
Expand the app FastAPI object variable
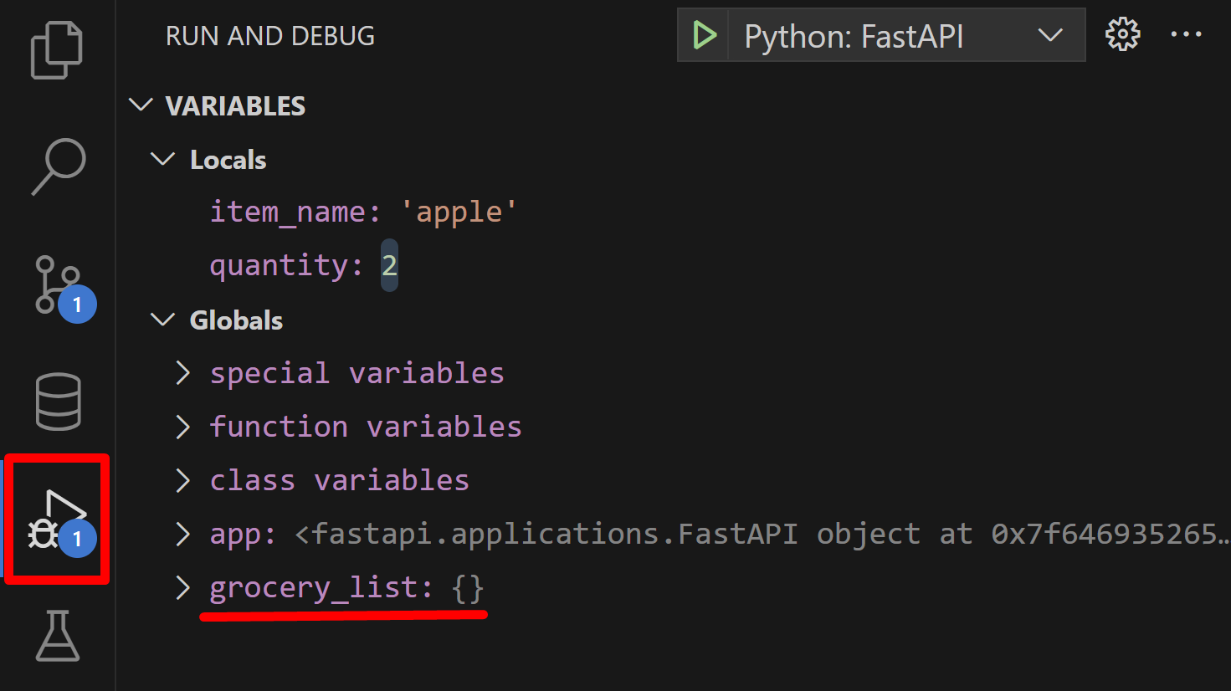[x=182, y=533]
